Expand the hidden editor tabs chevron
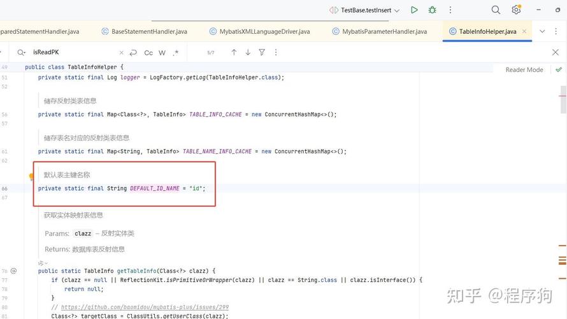 click(x=542, y=31)
